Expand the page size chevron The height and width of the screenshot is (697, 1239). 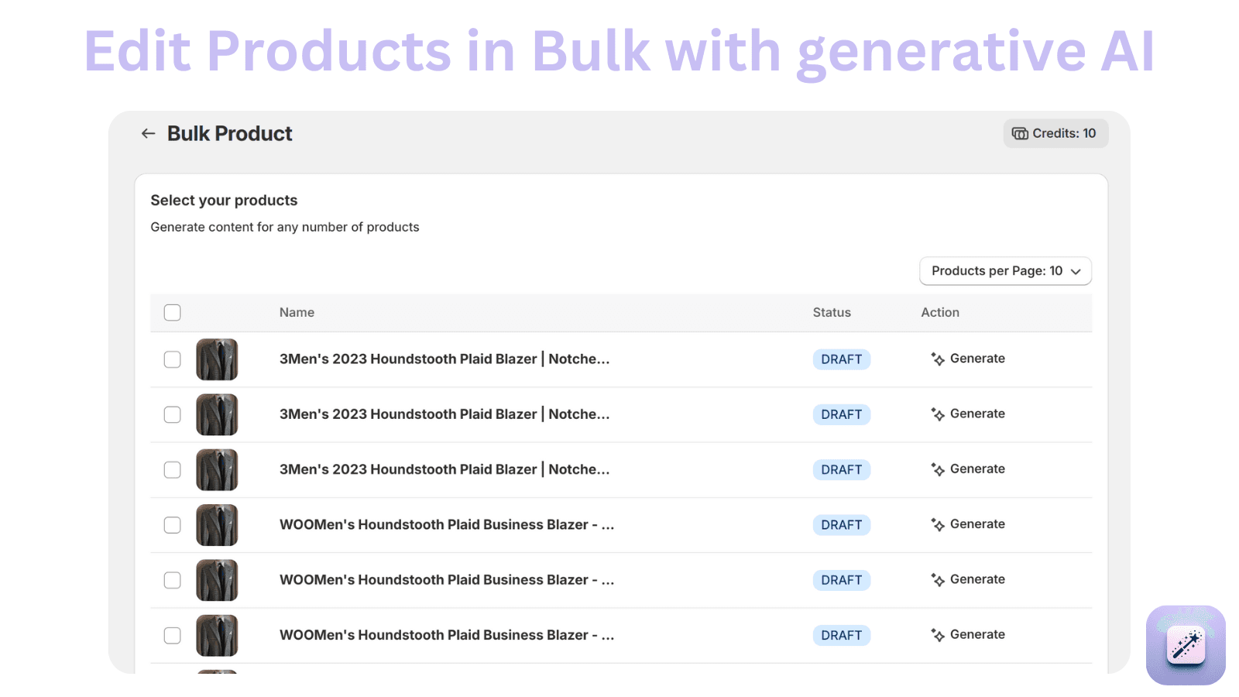[1076, 271]
